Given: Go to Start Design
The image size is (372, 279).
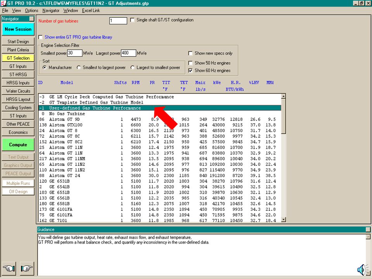Looking at the screenshot, I should [18, 41].
